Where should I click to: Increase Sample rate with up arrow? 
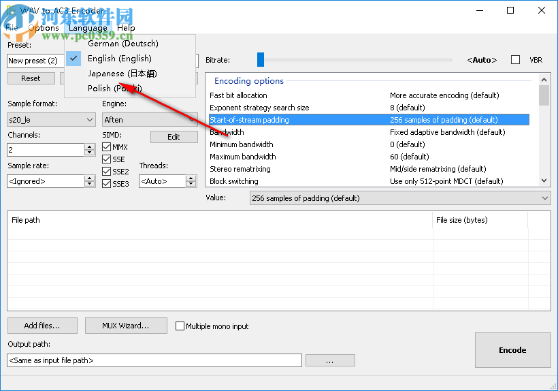pos(90,178)
